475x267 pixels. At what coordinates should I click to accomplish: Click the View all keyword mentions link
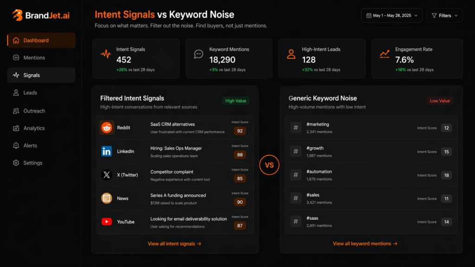click(x=365, y=244)
